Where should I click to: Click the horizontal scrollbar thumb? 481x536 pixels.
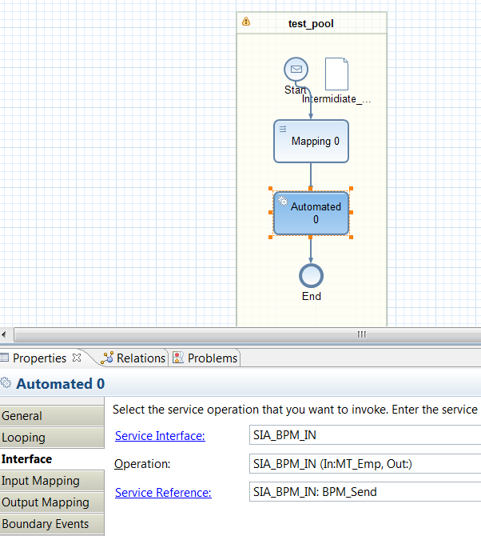pyautogui.click(x=247, y=334)
